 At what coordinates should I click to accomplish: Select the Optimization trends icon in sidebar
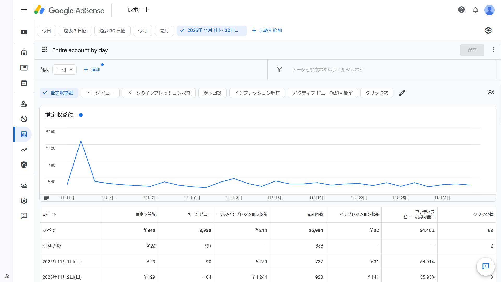coord(24,150)
